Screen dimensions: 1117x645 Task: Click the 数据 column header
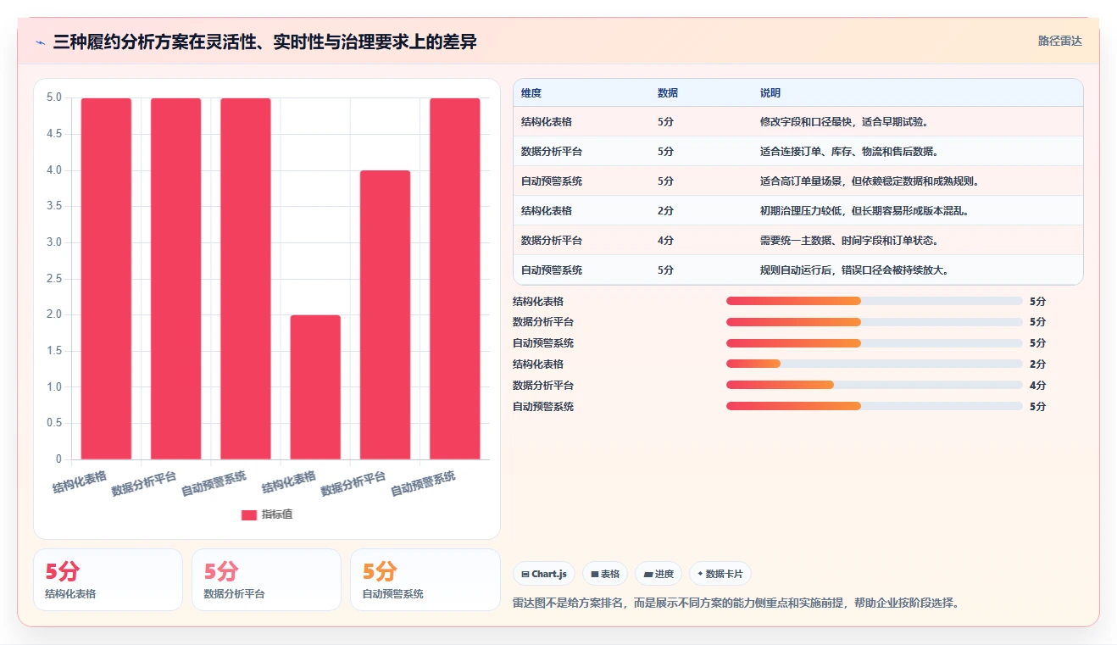coord(668,93)
